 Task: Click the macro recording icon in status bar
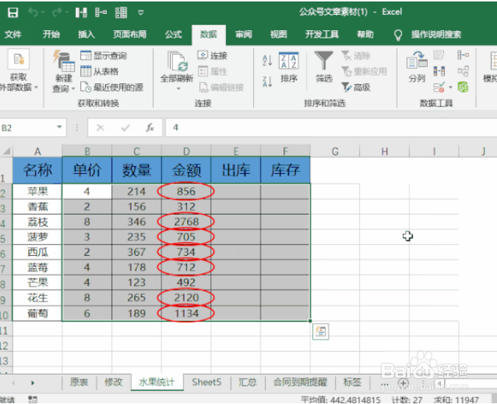(32, 400)
